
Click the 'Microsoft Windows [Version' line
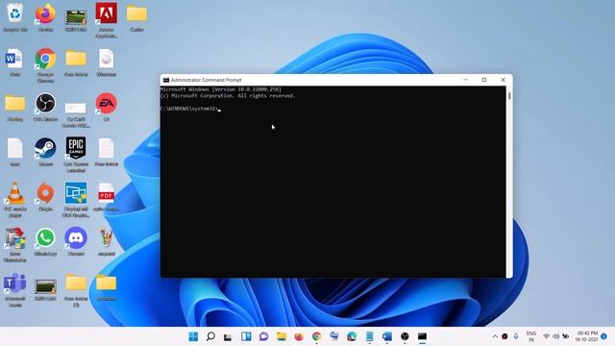(x=221, y=89)
